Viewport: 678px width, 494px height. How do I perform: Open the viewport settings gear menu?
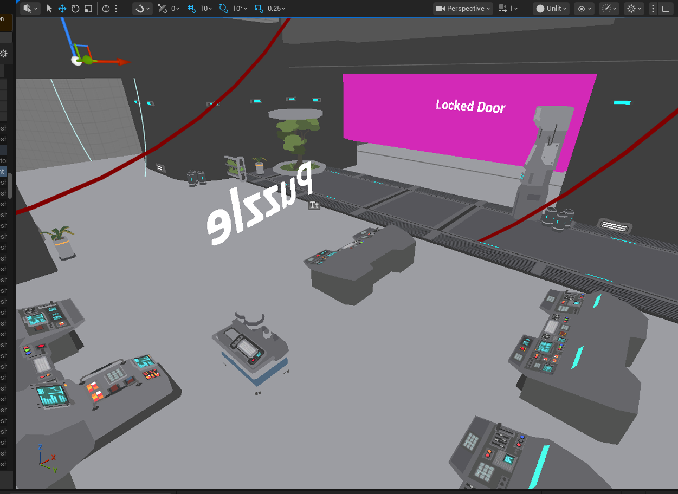634,9
